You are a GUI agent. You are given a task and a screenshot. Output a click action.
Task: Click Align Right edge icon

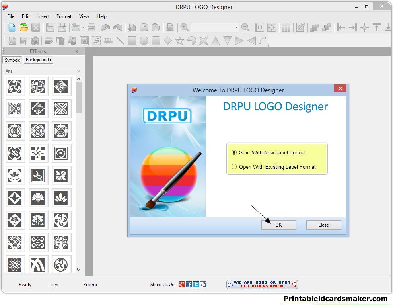[353, 27]
